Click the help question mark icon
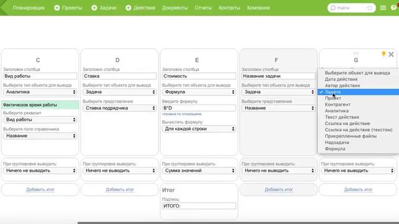The height and width of the screenshot is (224, 399). 393,7
